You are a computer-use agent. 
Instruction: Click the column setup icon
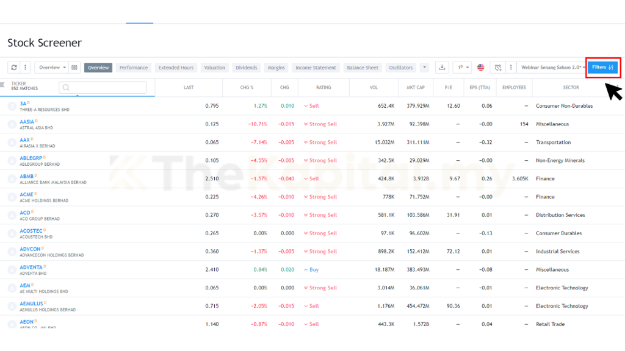[x=74, y=68]
